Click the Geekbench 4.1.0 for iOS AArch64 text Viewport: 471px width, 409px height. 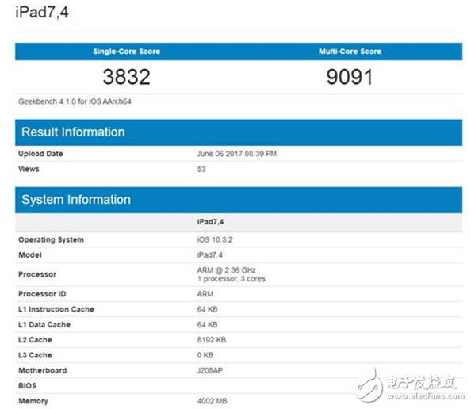tap(75, 101)
